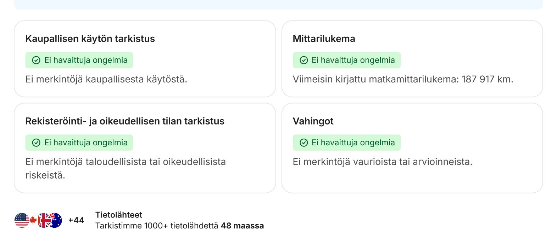551x244 pixels.
Task: Select the Kaupallisen käytön tarkistus heading
Action: pos(90,39)
